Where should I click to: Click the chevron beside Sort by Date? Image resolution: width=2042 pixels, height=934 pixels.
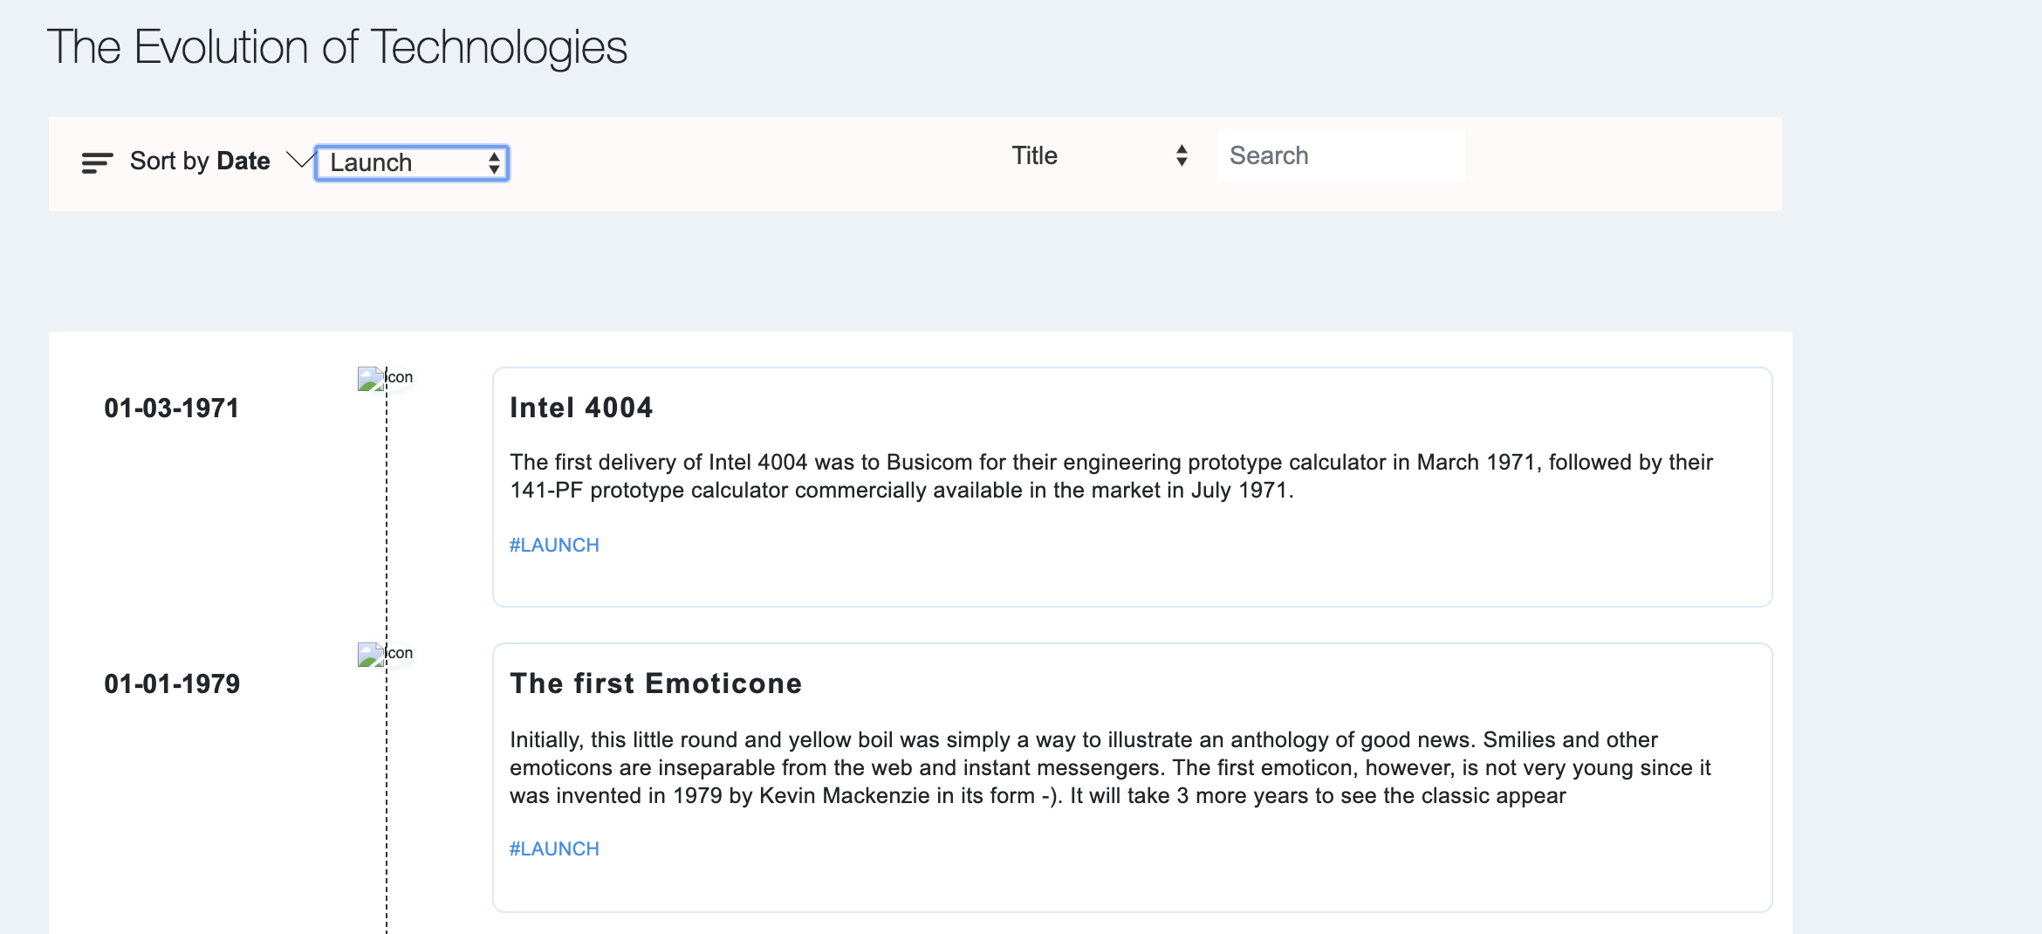click(299, 160)
